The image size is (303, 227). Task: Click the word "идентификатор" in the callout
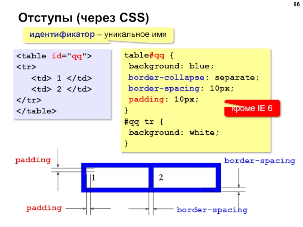coord(62,34)
